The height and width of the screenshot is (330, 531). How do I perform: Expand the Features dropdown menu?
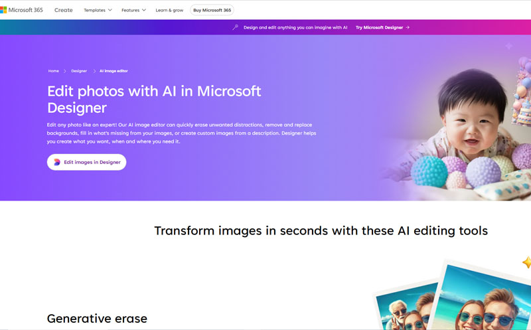point(134,10)
